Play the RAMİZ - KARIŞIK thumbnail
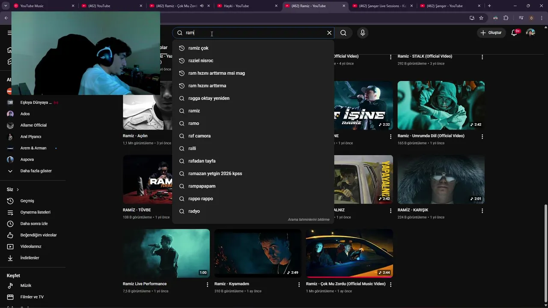The image size is (548, 308). (x=441, y=179)
